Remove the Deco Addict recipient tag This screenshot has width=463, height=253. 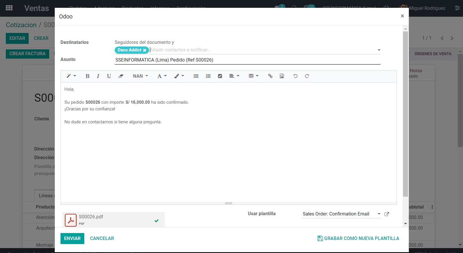pos(144,50)
